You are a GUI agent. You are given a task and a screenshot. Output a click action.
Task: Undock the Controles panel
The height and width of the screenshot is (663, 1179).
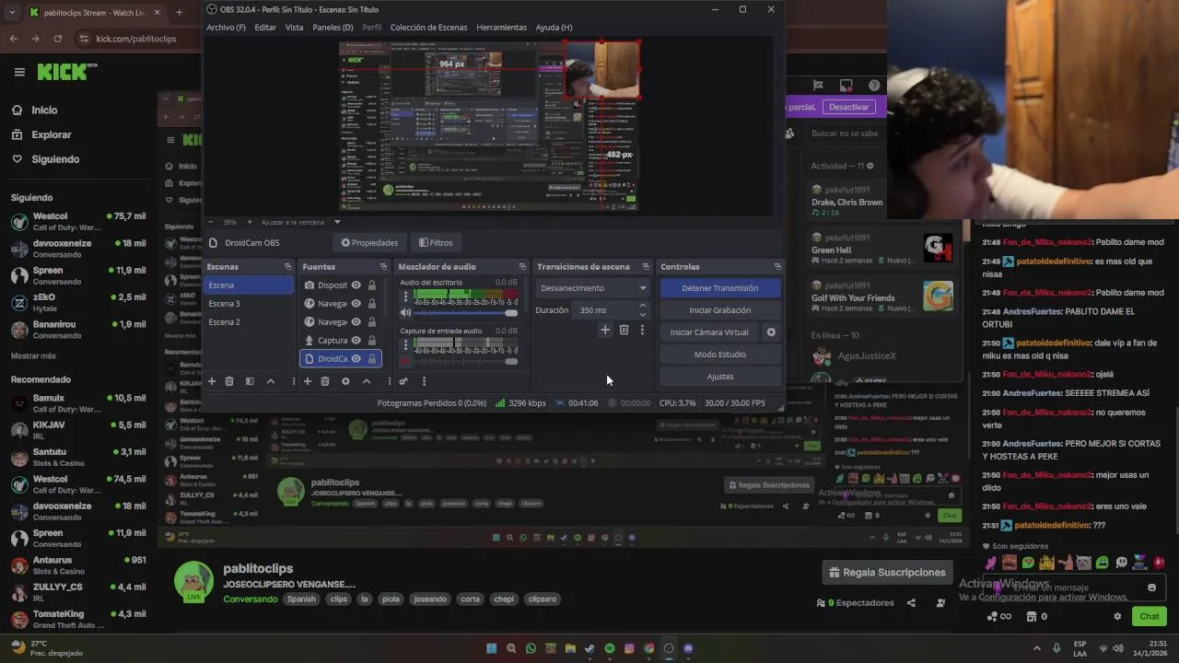pyautogui.click(x=777, y=267)
